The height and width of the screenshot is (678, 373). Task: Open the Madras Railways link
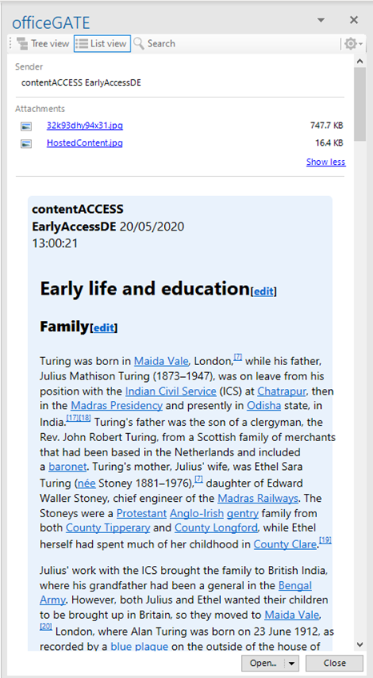point(258,499)
